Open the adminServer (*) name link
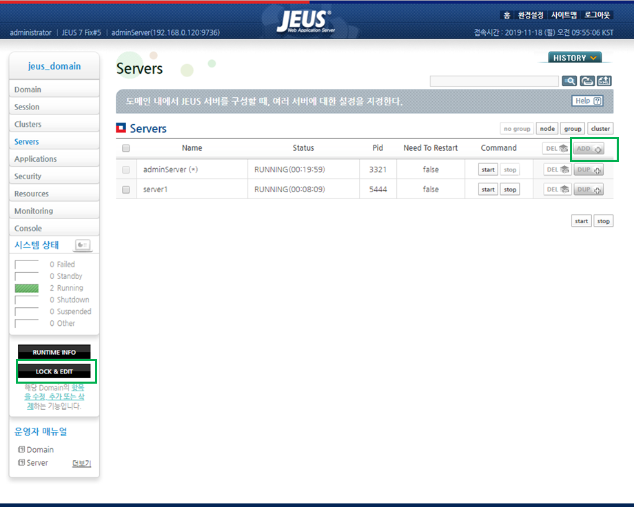The width and height of the screenshot is (634, 507). click(170, 170)
